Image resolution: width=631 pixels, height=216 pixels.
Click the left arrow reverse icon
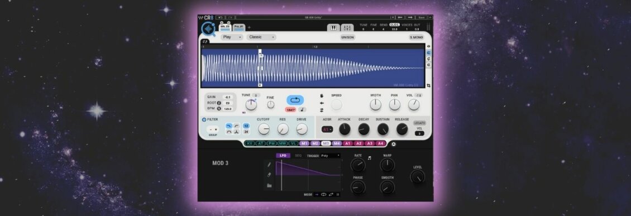(322, 103)
